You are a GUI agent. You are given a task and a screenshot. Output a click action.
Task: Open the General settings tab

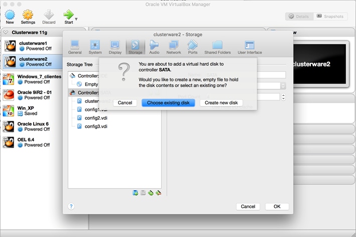click(75, 47)
